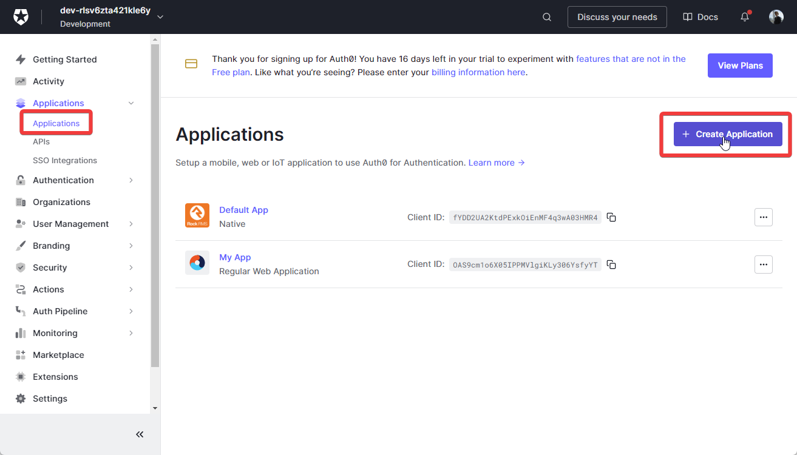
Task: Click the Discuss your needs button
Action: pos(617,17)
